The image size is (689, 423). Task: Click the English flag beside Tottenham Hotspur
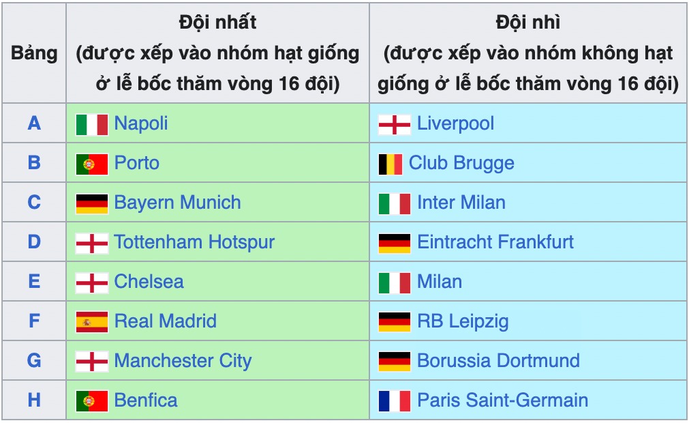click(91, 243)
